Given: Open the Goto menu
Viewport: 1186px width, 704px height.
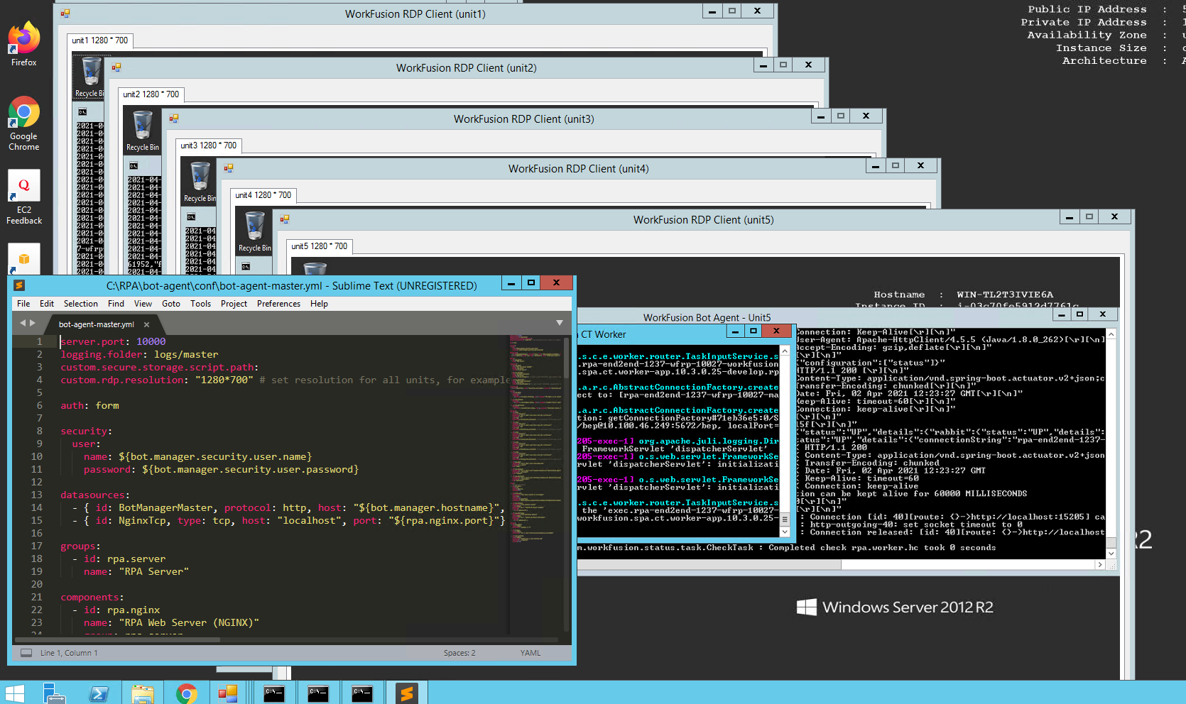Looking at the screenshot, I should [x=171, y=304].
